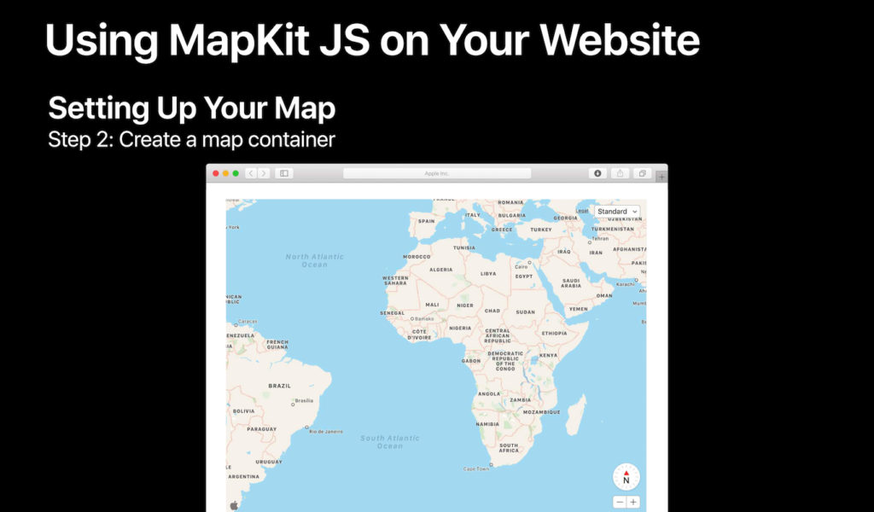Click the Apple logo on map
874x512 pixels.
(x=234, y=505)
